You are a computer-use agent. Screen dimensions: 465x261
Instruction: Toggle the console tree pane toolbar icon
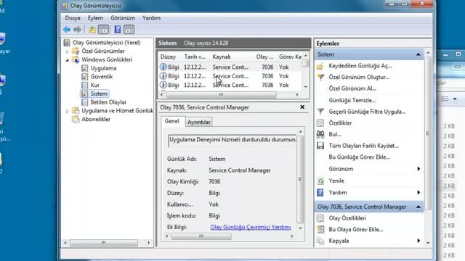[103, 29]
